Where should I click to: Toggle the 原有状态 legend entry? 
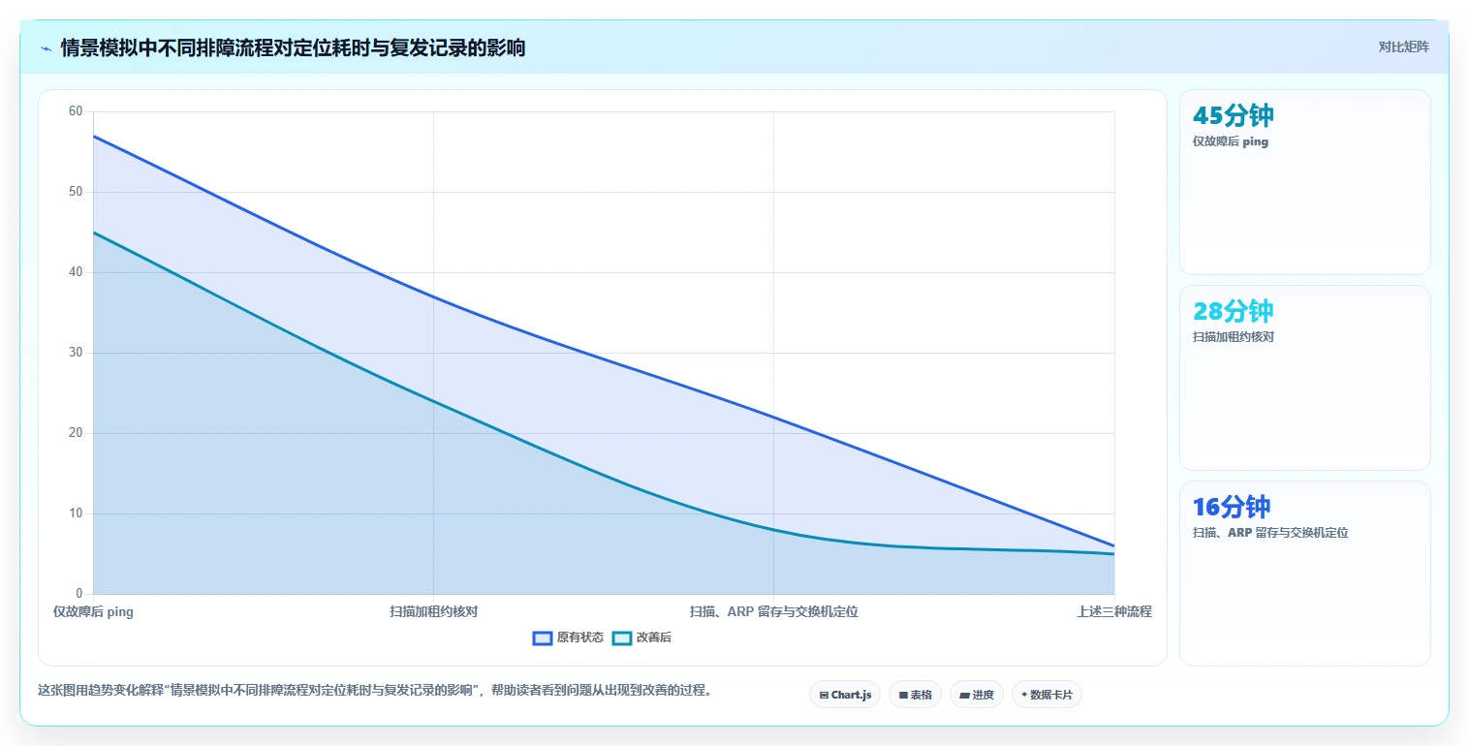569,637
